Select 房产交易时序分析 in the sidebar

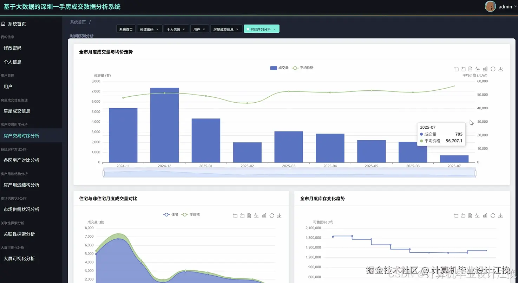[x=31, y=136]
